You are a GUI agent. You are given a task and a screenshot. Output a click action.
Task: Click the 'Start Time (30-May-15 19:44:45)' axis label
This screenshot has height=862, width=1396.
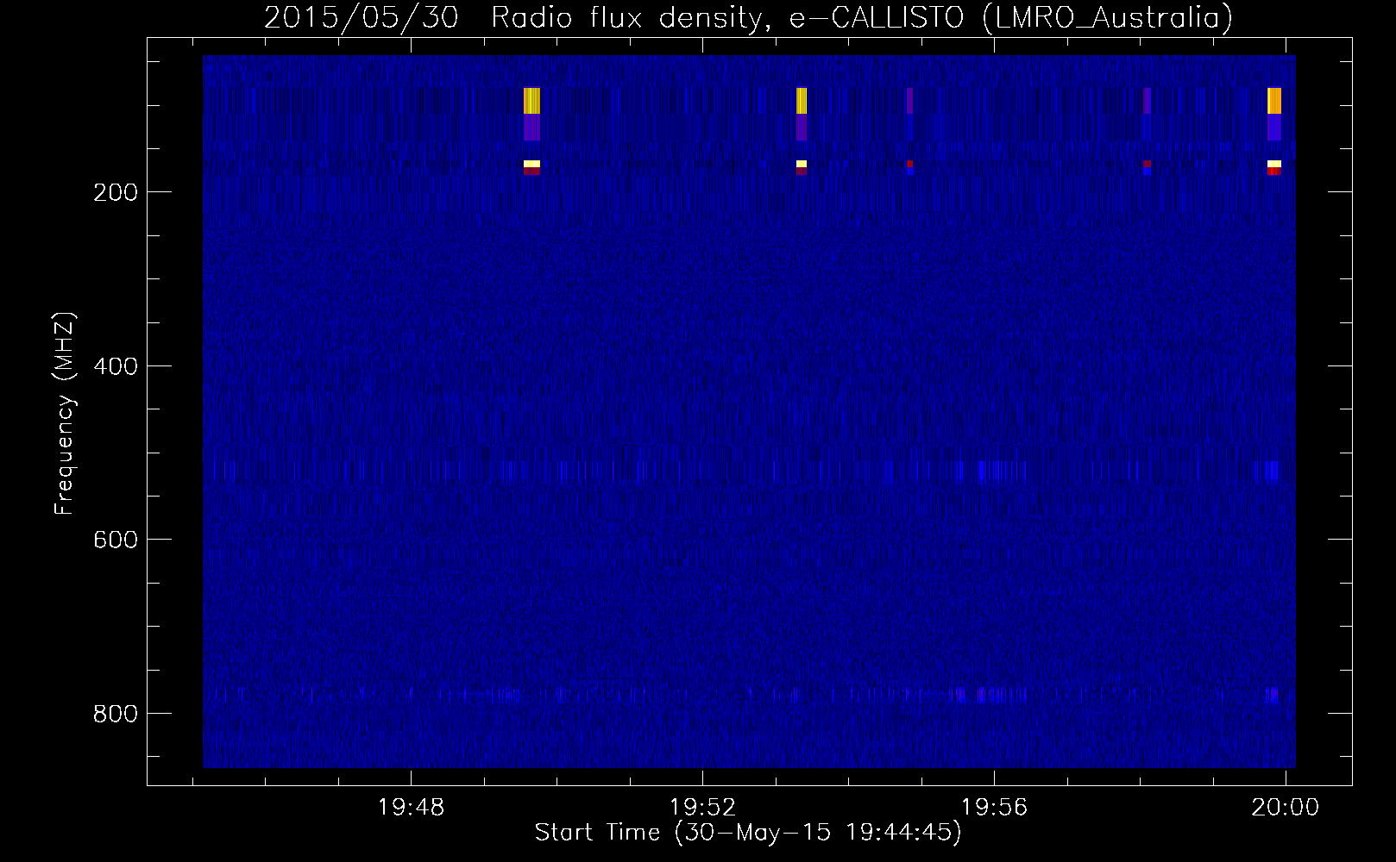coord(748,833)
